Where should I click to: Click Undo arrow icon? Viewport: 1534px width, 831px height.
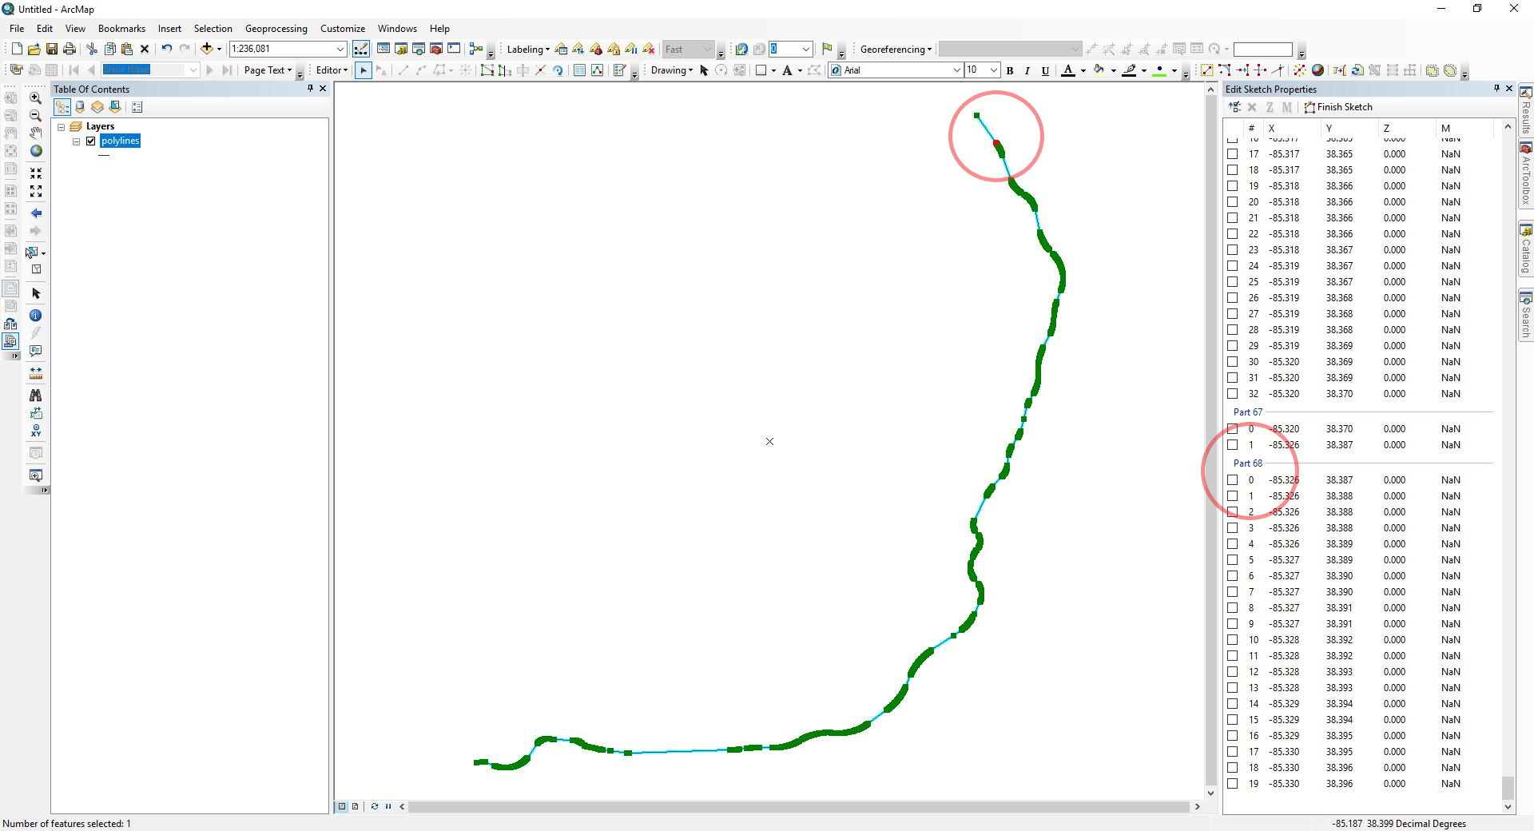click(166, 49)
